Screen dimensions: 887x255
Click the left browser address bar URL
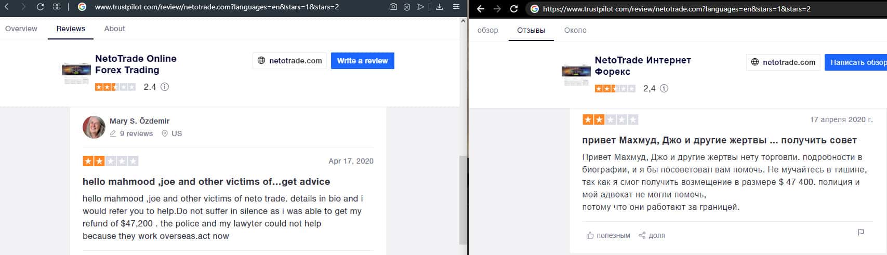point(217,7)
